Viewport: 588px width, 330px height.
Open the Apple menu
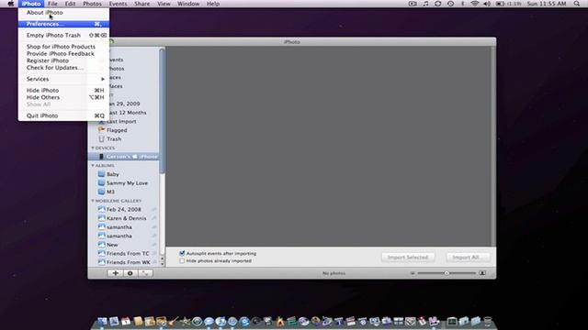11,4
